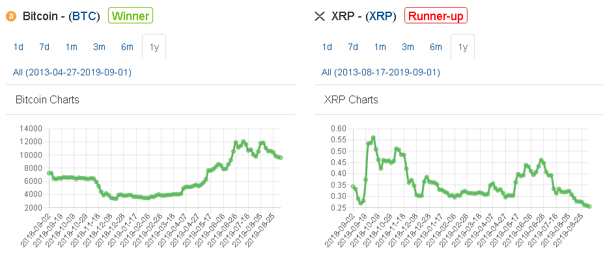Click the 0.30 label on XRP axis
The width and height of the screenshot is (603, 256).
click(x=339, y=196)
